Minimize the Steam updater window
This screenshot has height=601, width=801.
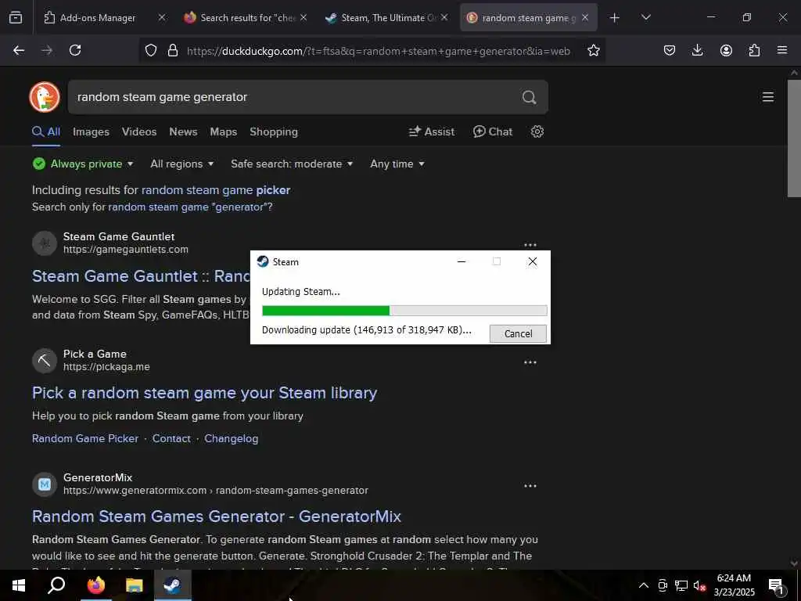(462, 261)
